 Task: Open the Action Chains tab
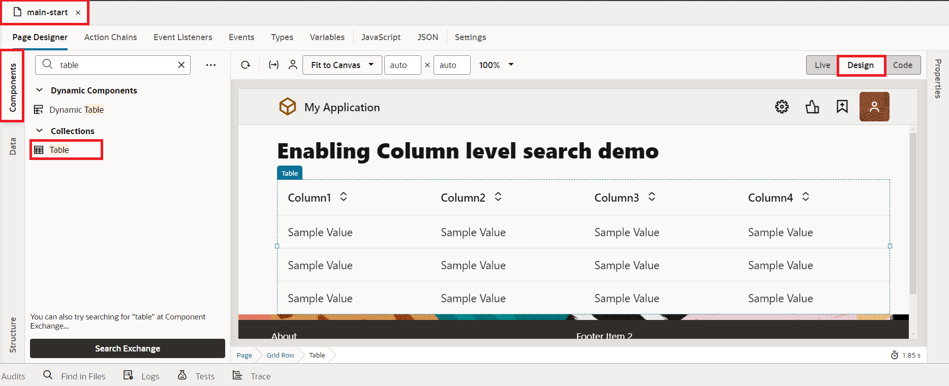110,37
